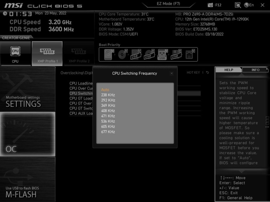Click the CREATOR GENIE label
270x202 pixels.
[x=16, y=38]
